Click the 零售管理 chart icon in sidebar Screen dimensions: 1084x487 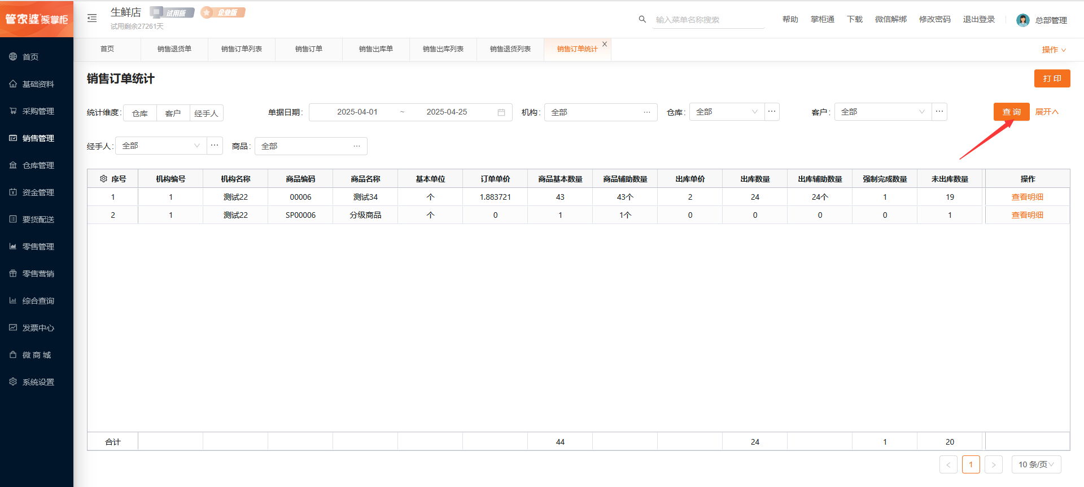(13, 246)
